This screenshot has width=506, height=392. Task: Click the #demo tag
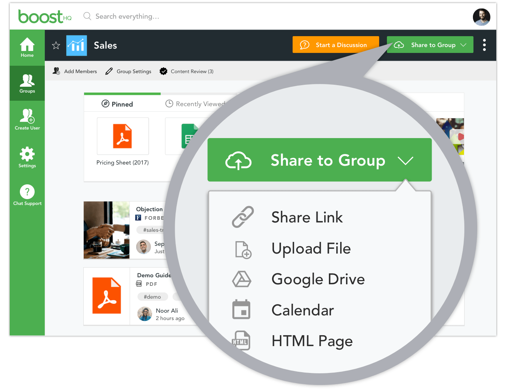[x=152, y=297]
